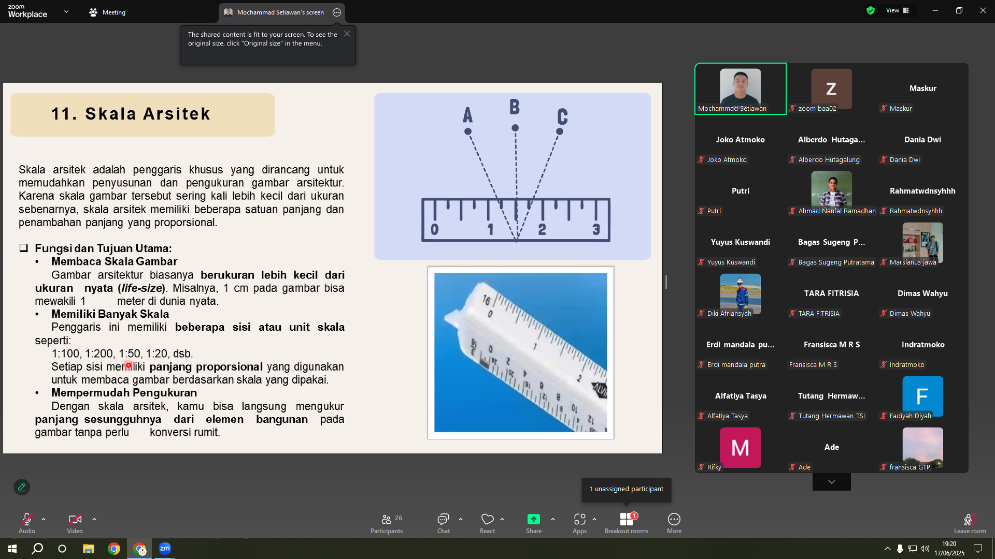Open second Chrome profile icon on taskbar

coord(139,549)
